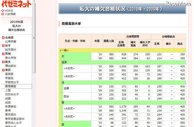
Task: Click 方式・学部・学科 column header
Action: (75, 41)
